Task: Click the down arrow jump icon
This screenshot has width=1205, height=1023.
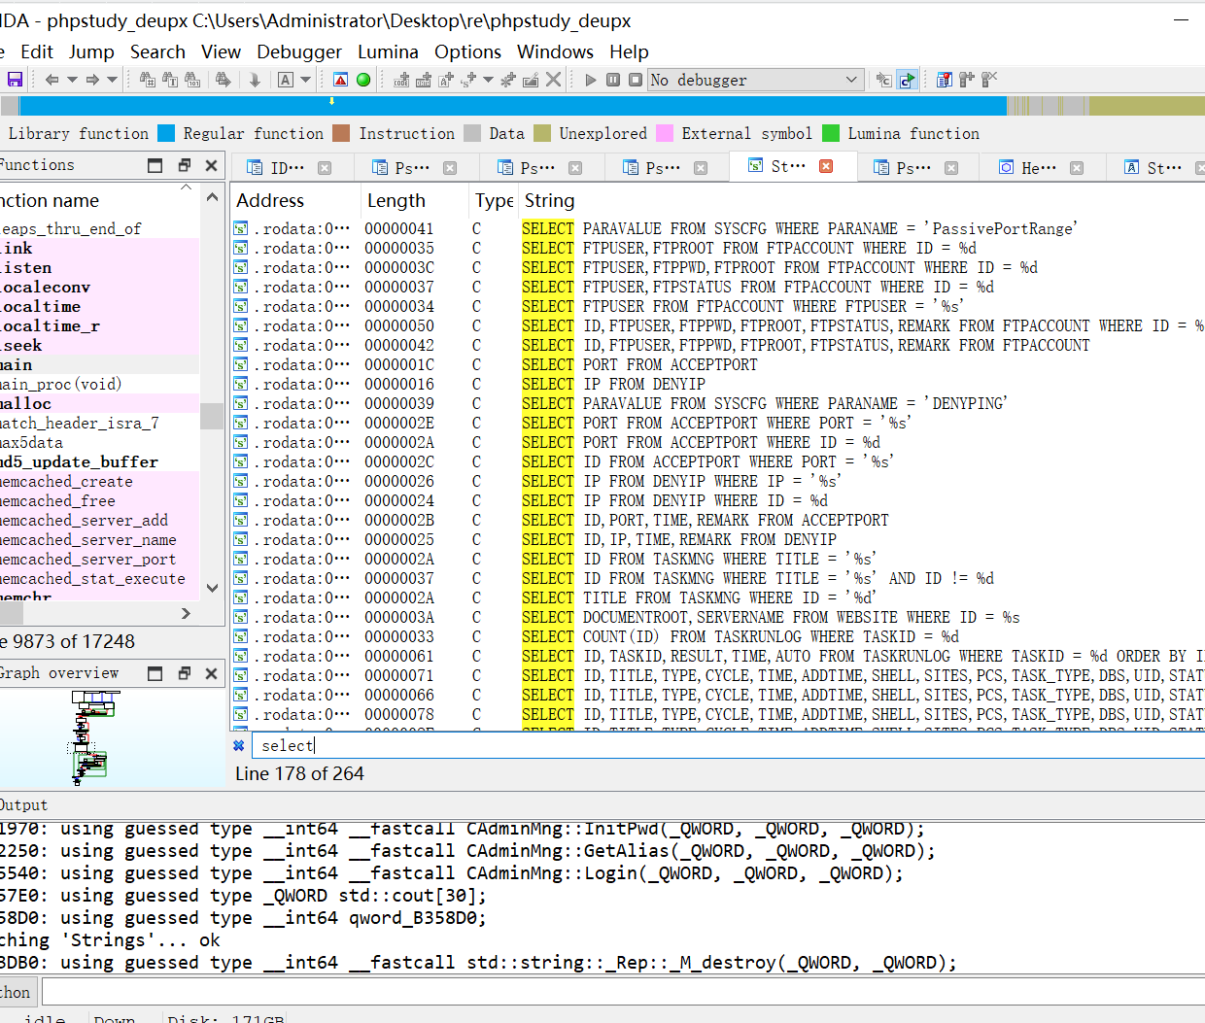Action: pos(255,80)
